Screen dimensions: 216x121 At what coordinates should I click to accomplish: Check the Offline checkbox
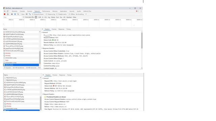point(69,14)
